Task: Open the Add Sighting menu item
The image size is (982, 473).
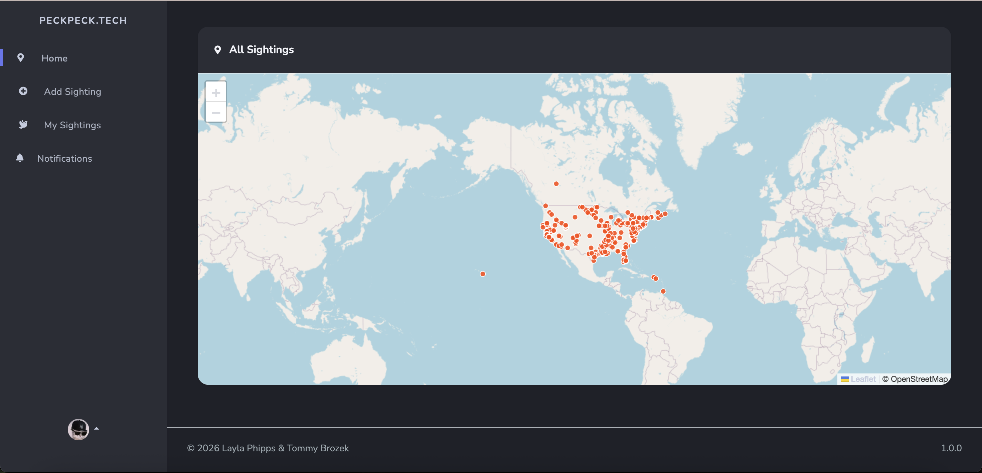Action: (x=72, y=92)
